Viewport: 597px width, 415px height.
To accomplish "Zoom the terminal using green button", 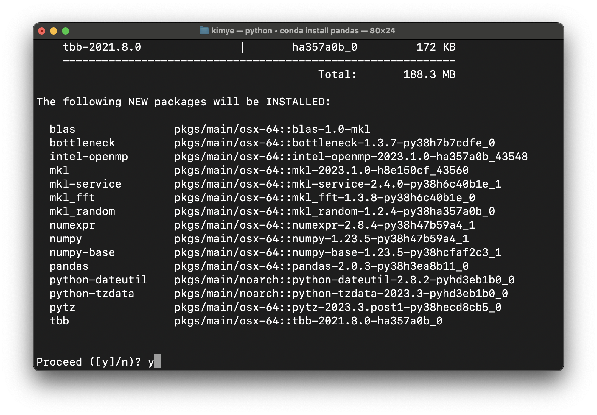I will click(x=66, y=31).
